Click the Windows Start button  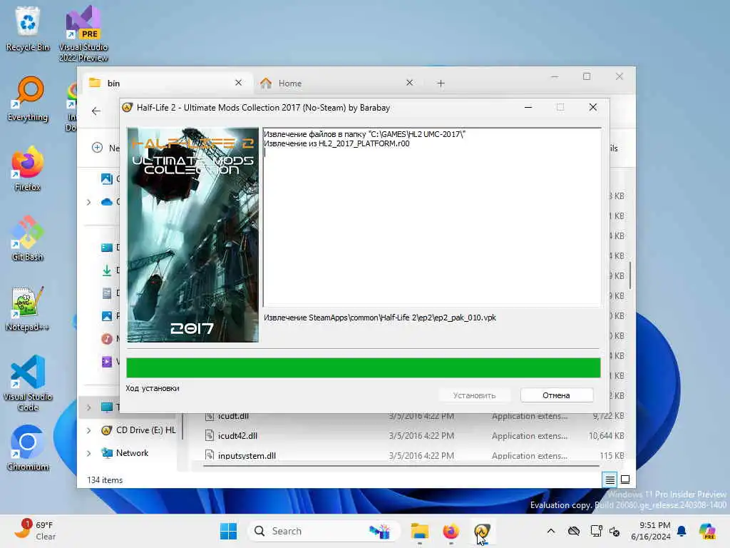point(228,531)
